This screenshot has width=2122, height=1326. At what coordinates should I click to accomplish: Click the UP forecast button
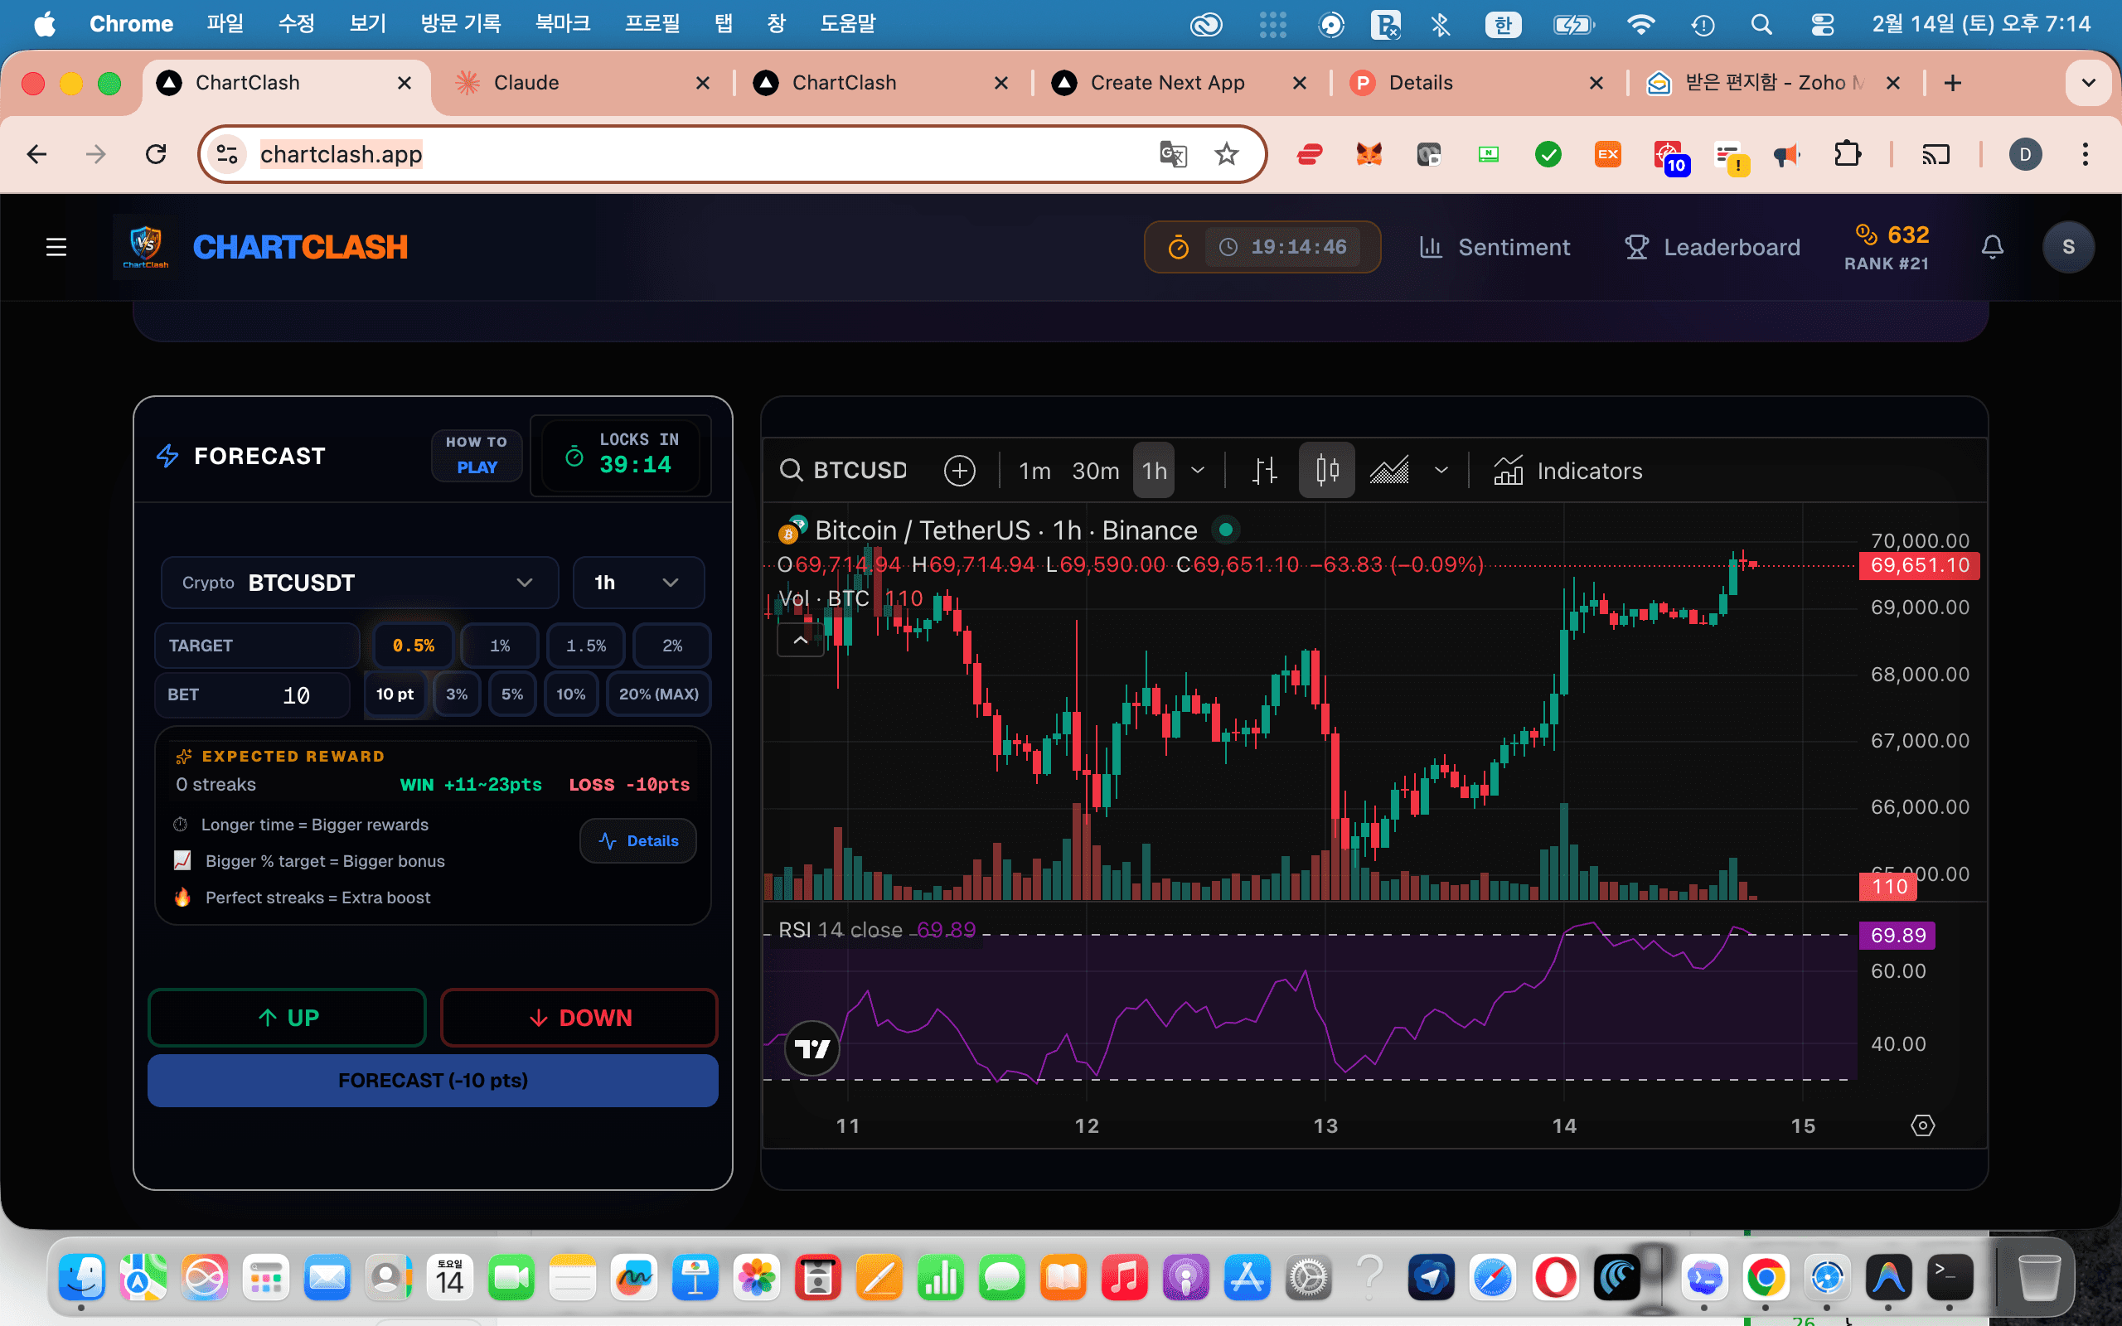point(287,1018)
